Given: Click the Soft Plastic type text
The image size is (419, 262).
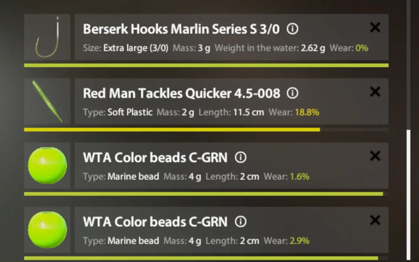Looking at the screenshot, I should [130, 112].
